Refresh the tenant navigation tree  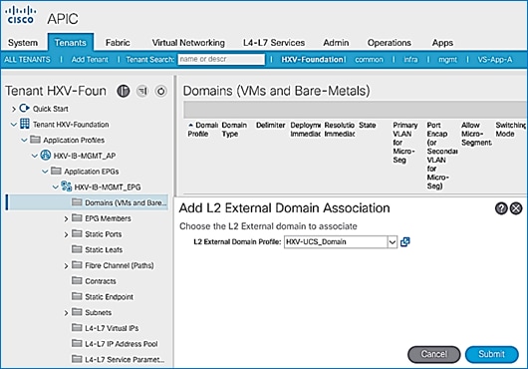[x=161, y=91]
